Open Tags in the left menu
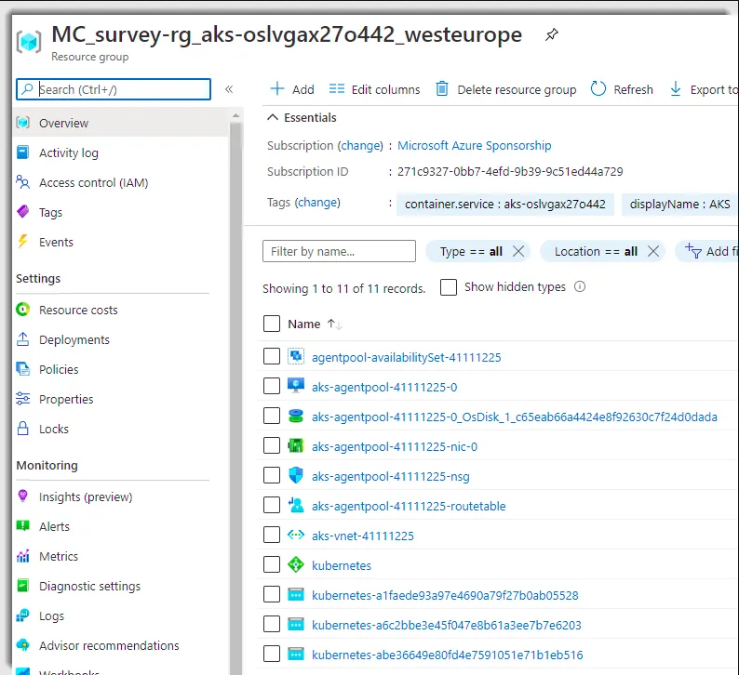The width and height of the screenshot is (739, 675). click(x=50, y=213)
